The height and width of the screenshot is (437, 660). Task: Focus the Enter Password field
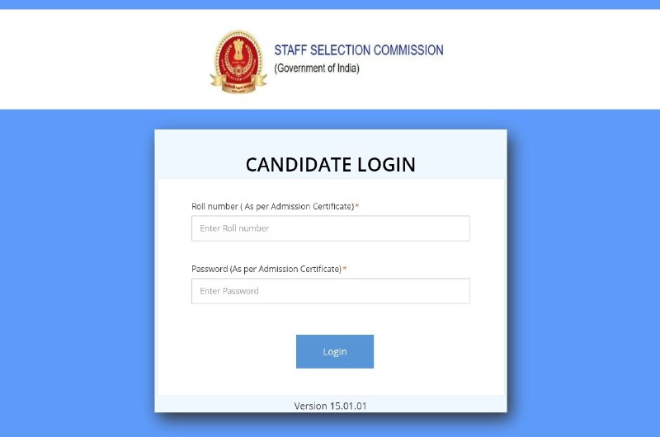click(x=331, y=291)
